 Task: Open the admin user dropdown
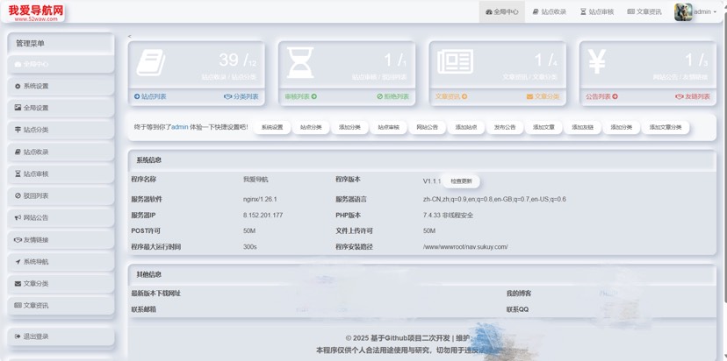(705, 12)
